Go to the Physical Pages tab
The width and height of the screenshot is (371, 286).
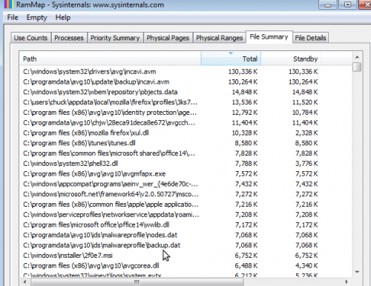click(x=168, y=38)
